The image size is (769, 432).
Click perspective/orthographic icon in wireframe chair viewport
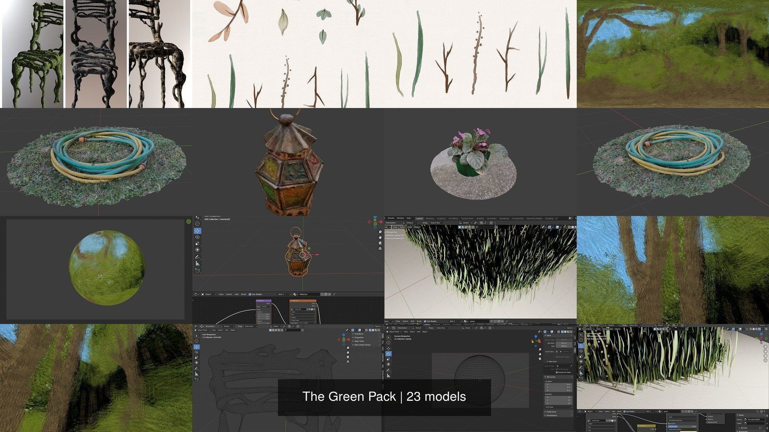(348, 362)
